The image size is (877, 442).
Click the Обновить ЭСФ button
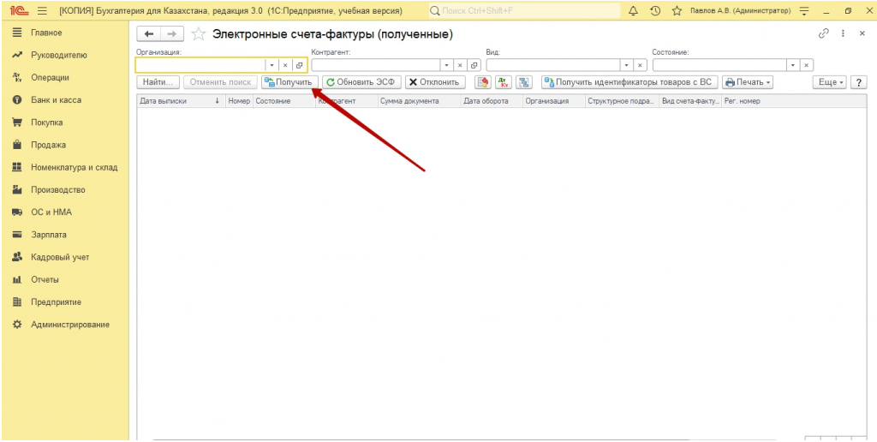pos(361,82)
